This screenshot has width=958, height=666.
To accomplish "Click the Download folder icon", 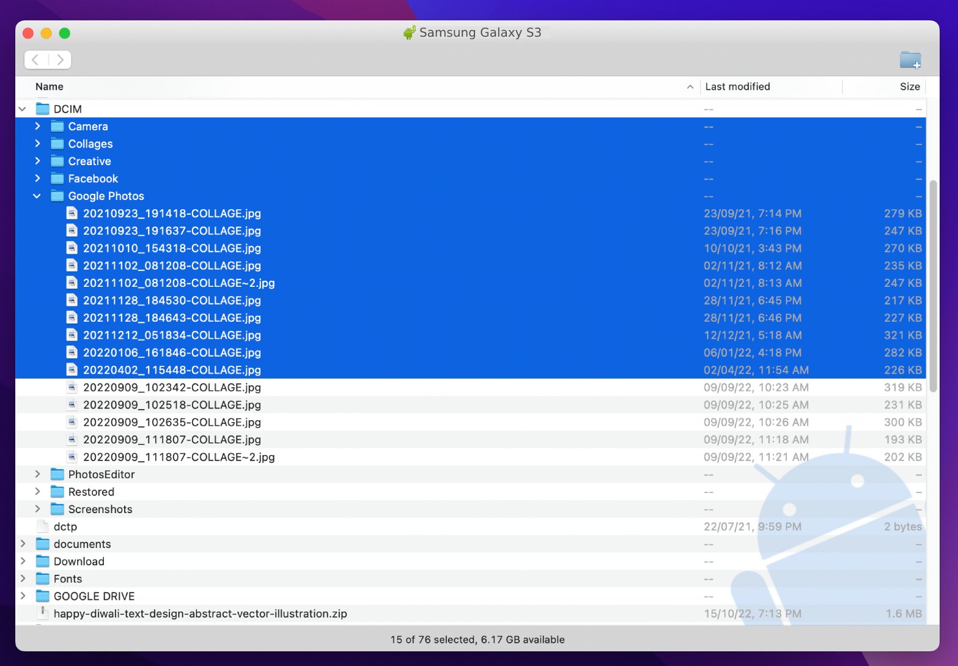I will coord(42,561).
